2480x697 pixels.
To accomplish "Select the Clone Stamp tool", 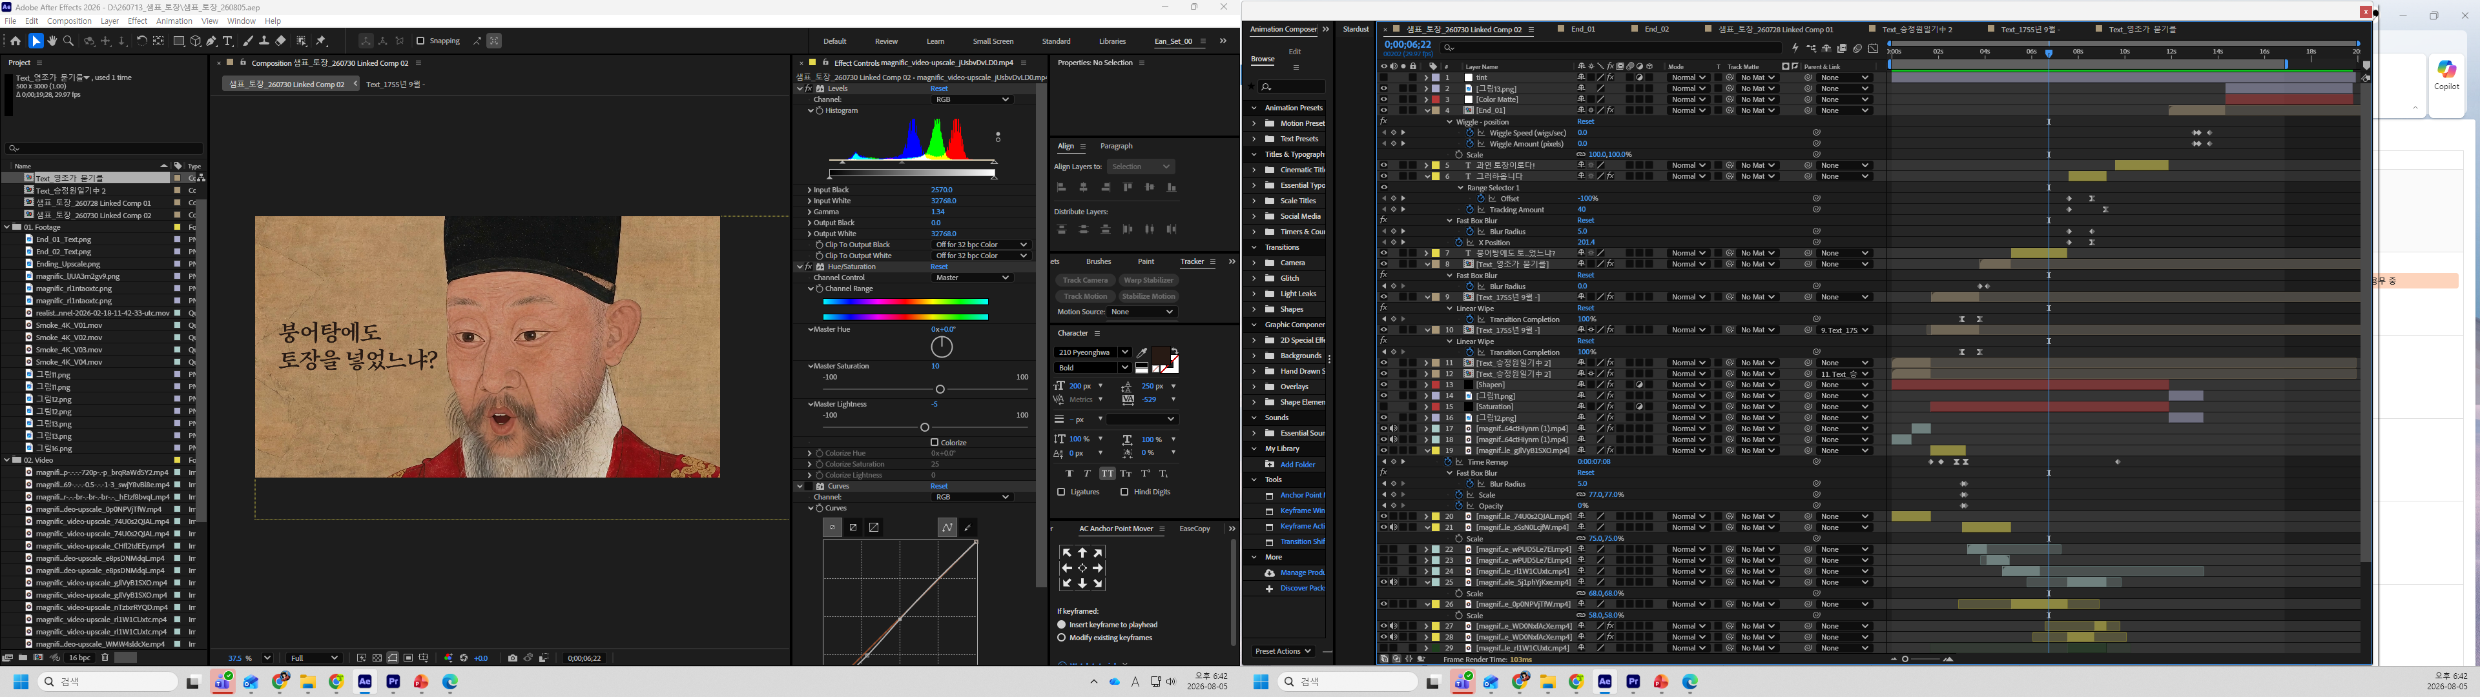I will coord(263,41).
